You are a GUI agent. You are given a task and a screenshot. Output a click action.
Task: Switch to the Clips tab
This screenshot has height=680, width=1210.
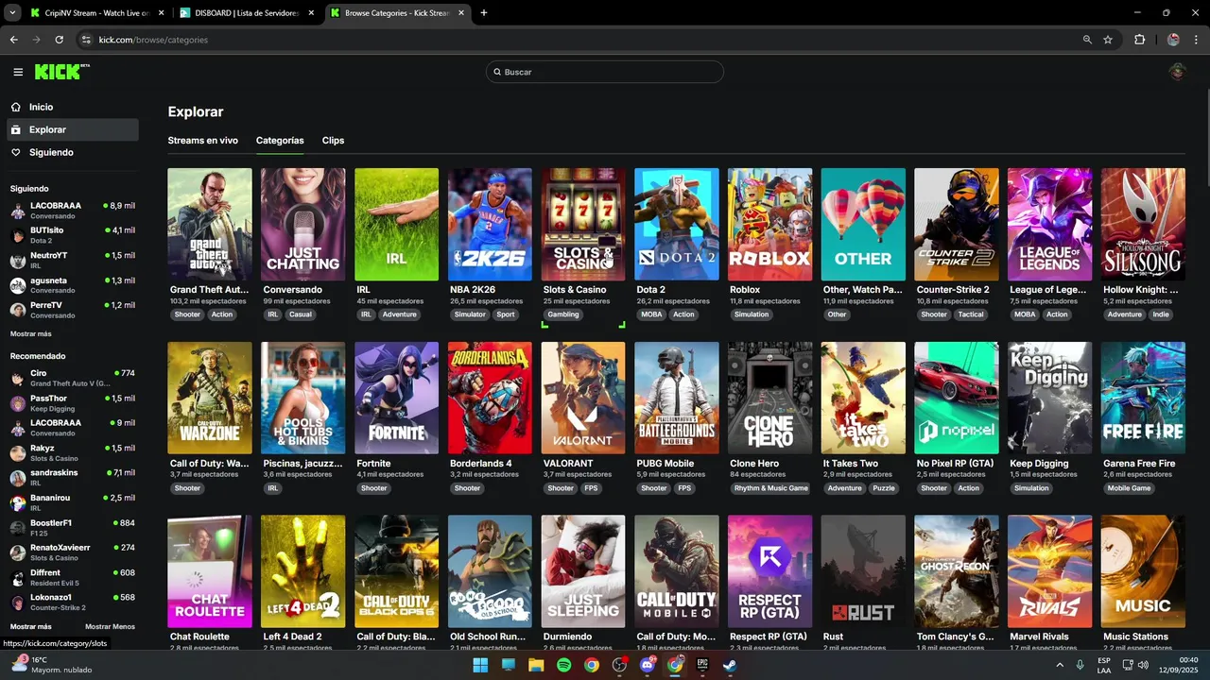333,141
